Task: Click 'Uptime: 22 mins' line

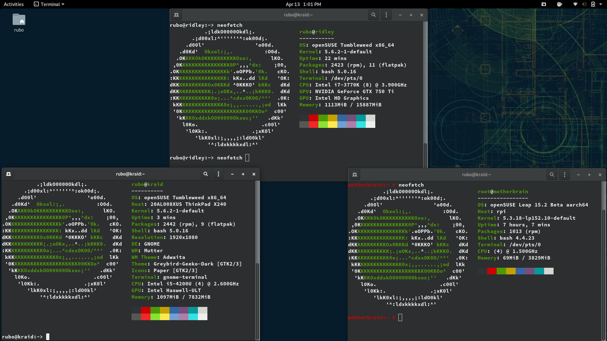Action: click(x=323, y=58)
